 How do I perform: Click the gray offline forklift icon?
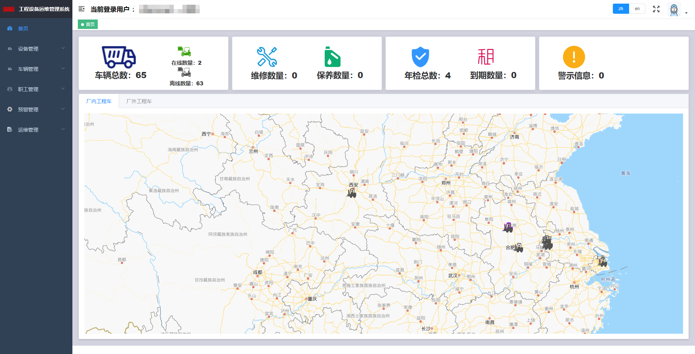click(184, 72)
